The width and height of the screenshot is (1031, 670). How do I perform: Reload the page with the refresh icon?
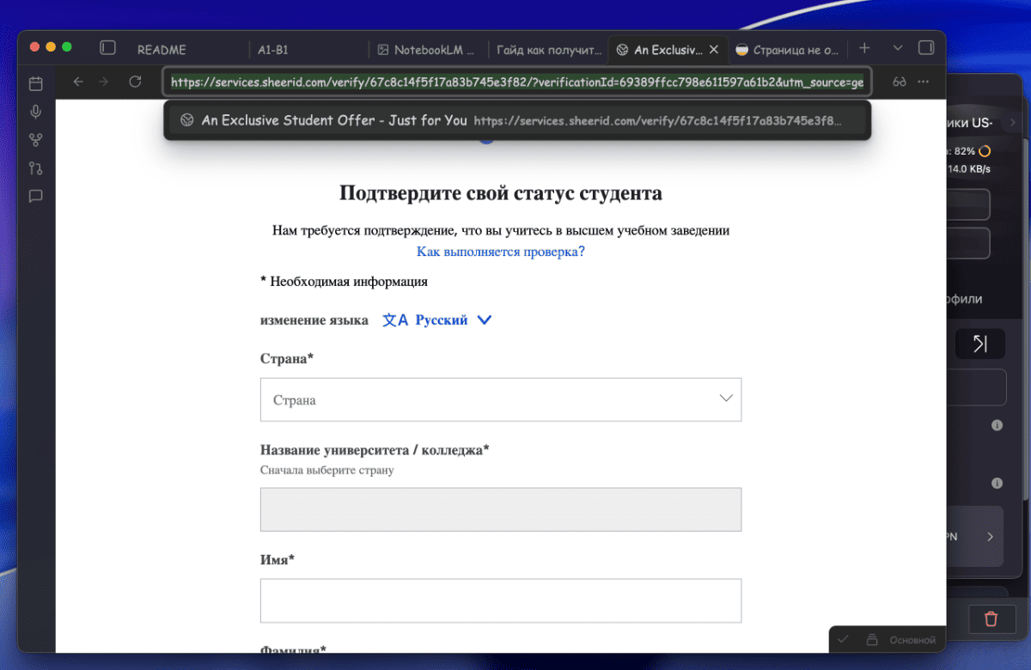135,82
